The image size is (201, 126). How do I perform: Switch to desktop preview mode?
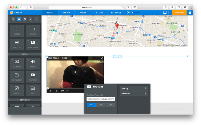tap(165, 13)
